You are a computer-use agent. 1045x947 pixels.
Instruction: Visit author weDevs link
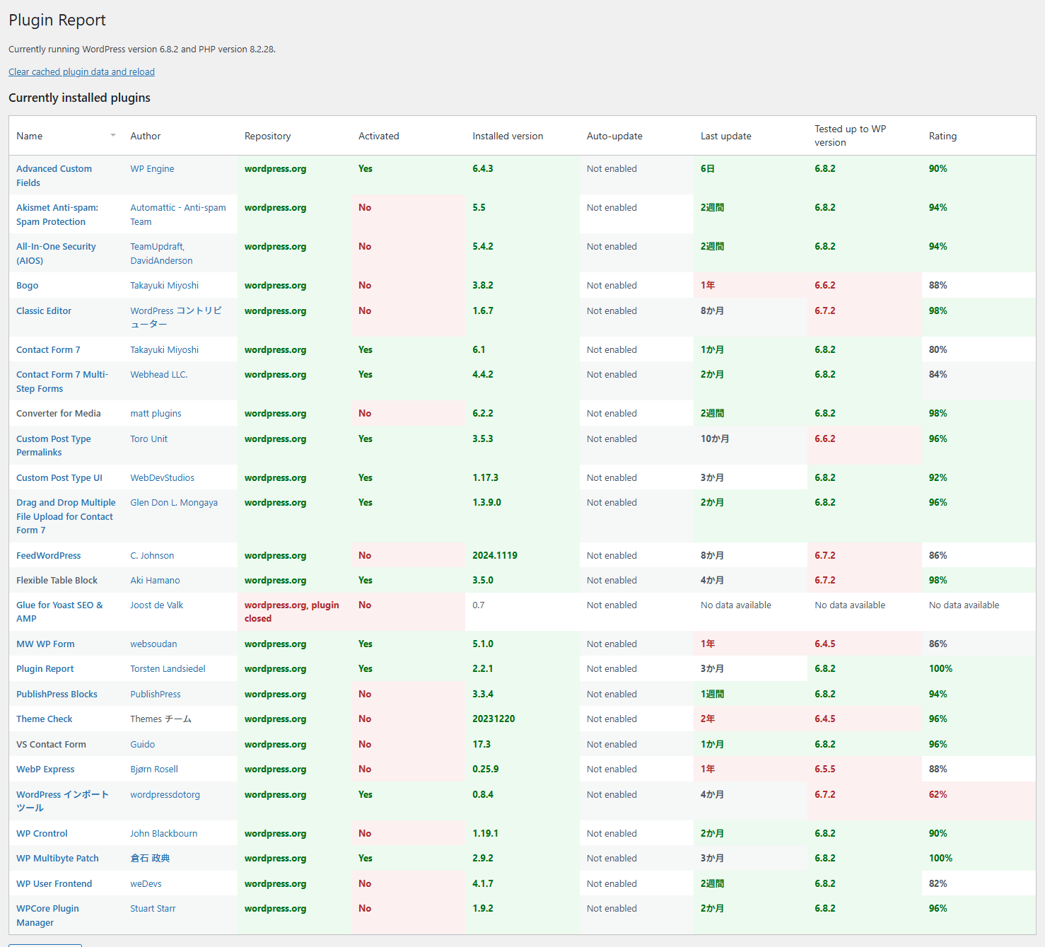pos(146,883)
